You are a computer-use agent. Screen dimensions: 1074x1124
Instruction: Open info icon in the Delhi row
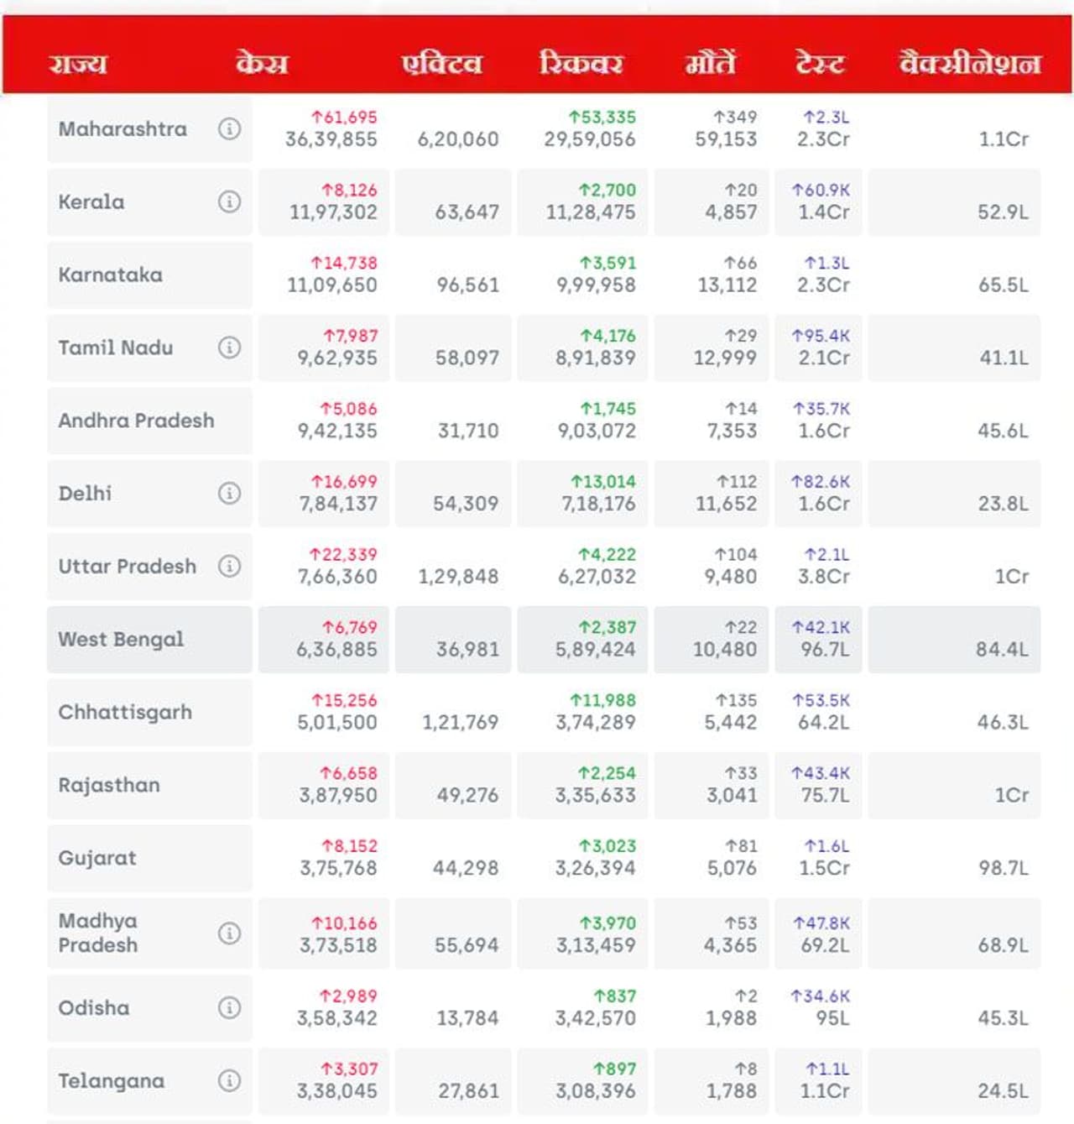pyautogui.click(x=229, y=493)
